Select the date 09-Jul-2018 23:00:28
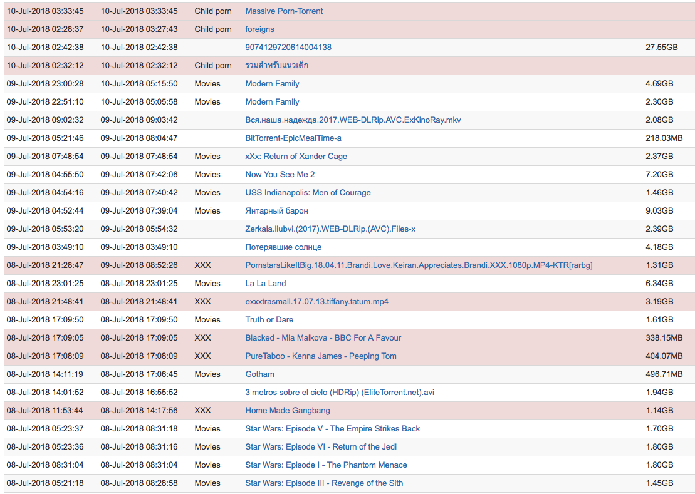 45,84
